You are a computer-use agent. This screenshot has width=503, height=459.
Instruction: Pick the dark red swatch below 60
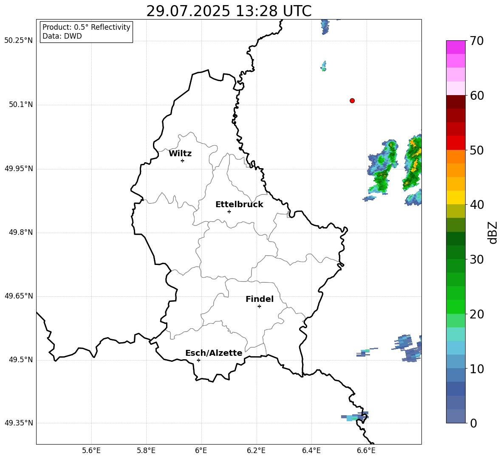pos(456,102)
